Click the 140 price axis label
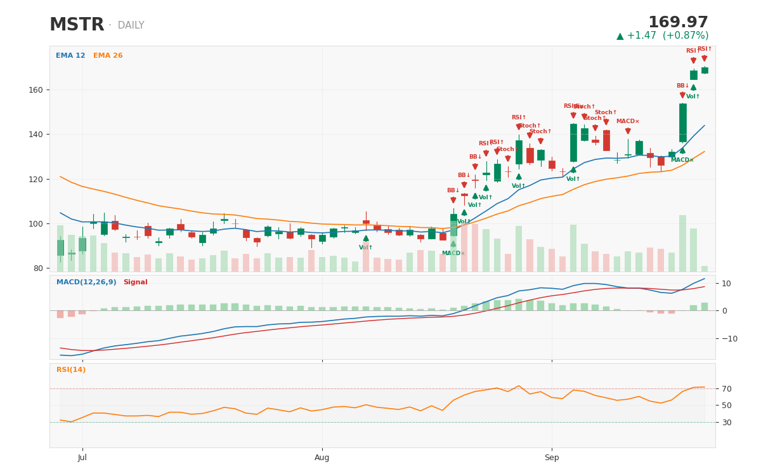This screenshot has height=476, width=761. click(36, 135)
